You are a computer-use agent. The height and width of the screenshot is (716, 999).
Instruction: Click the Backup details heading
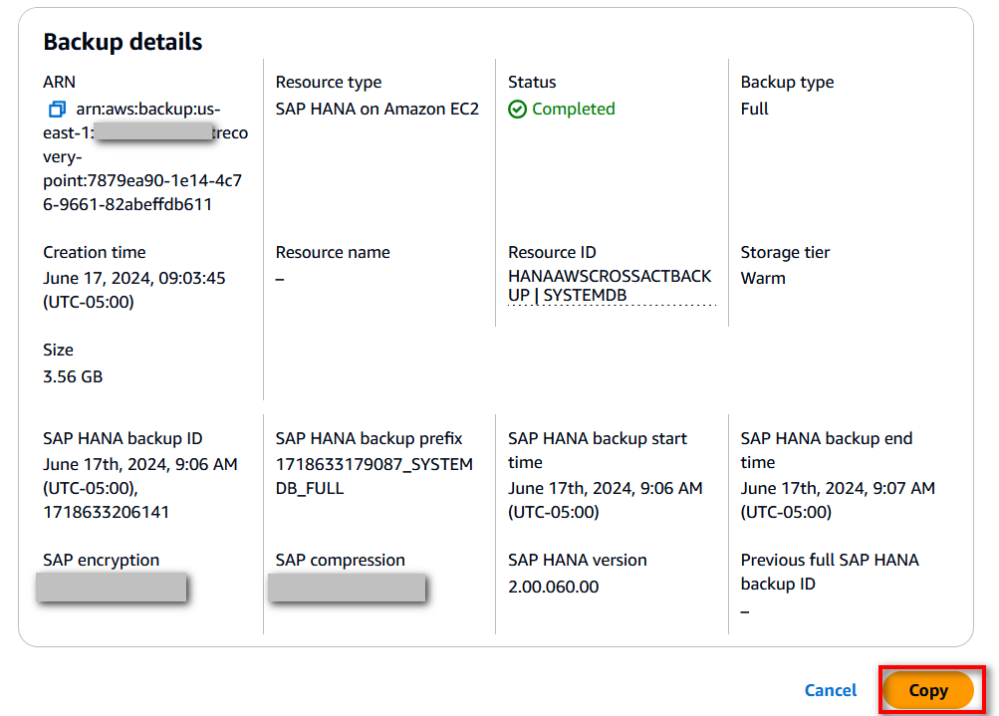123,42
